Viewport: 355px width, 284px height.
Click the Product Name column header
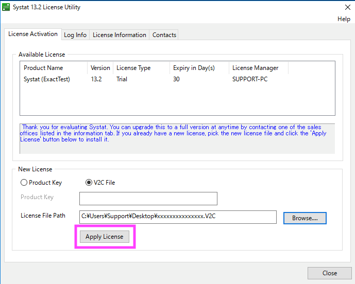click(44, 68)
